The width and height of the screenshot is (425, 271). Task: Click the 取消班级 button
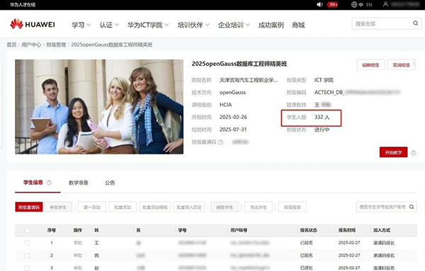(x=401, y=65)
